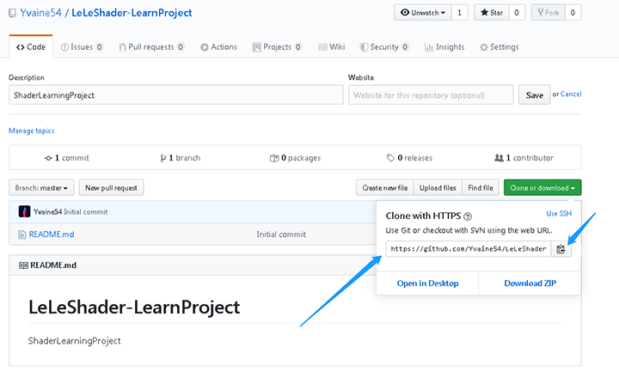
Task: Open the 0 releases link
Action: pos(409,158)
